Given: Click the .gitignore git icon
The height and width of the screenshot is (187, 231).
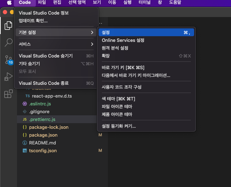Looking at the screenshot, I should pyautogui.click(x=25, y=112).
